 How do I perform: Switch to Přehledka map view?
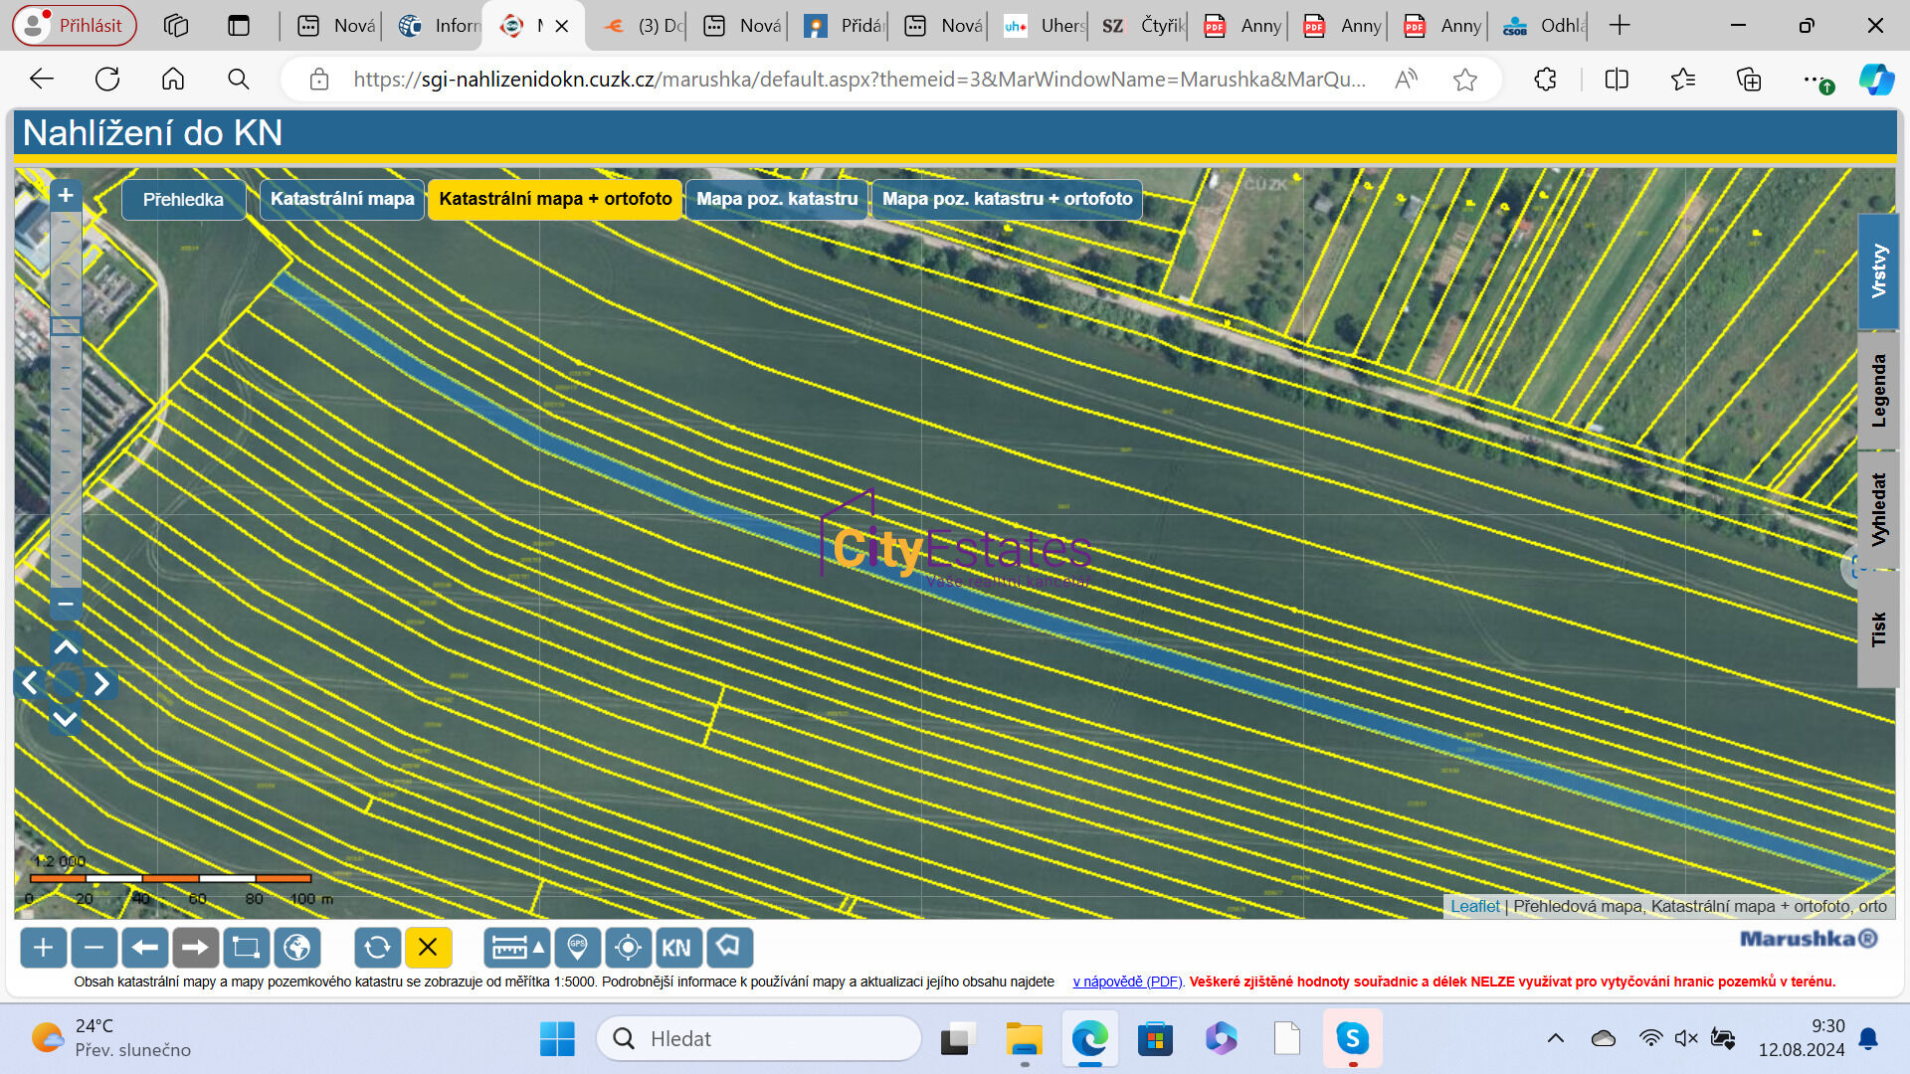coord(183,200)
